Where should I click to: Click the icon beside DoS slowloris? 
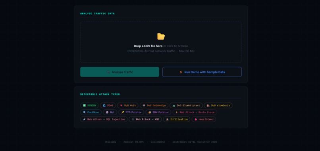tap(208, 105)
